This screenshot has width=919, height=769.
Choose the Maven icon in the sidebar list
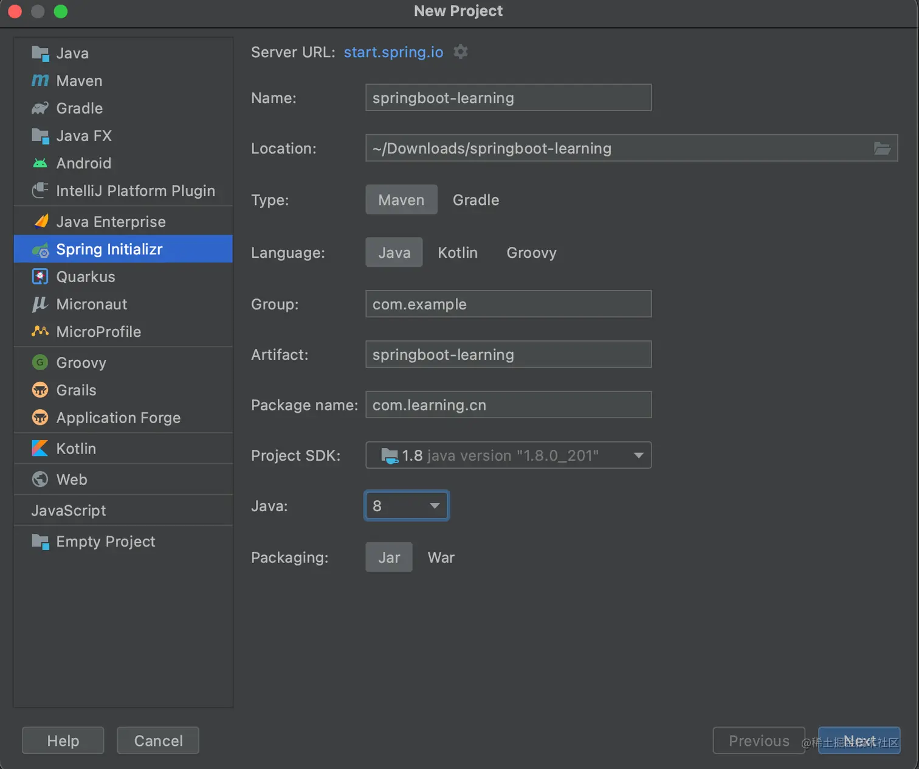[x=40, y=81]
